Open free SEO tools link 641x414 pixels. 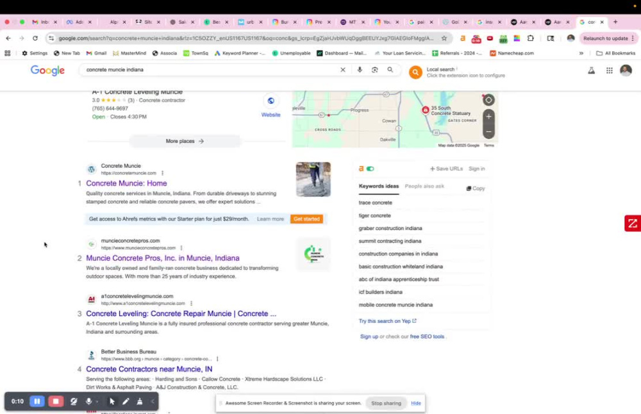point(427,336)
